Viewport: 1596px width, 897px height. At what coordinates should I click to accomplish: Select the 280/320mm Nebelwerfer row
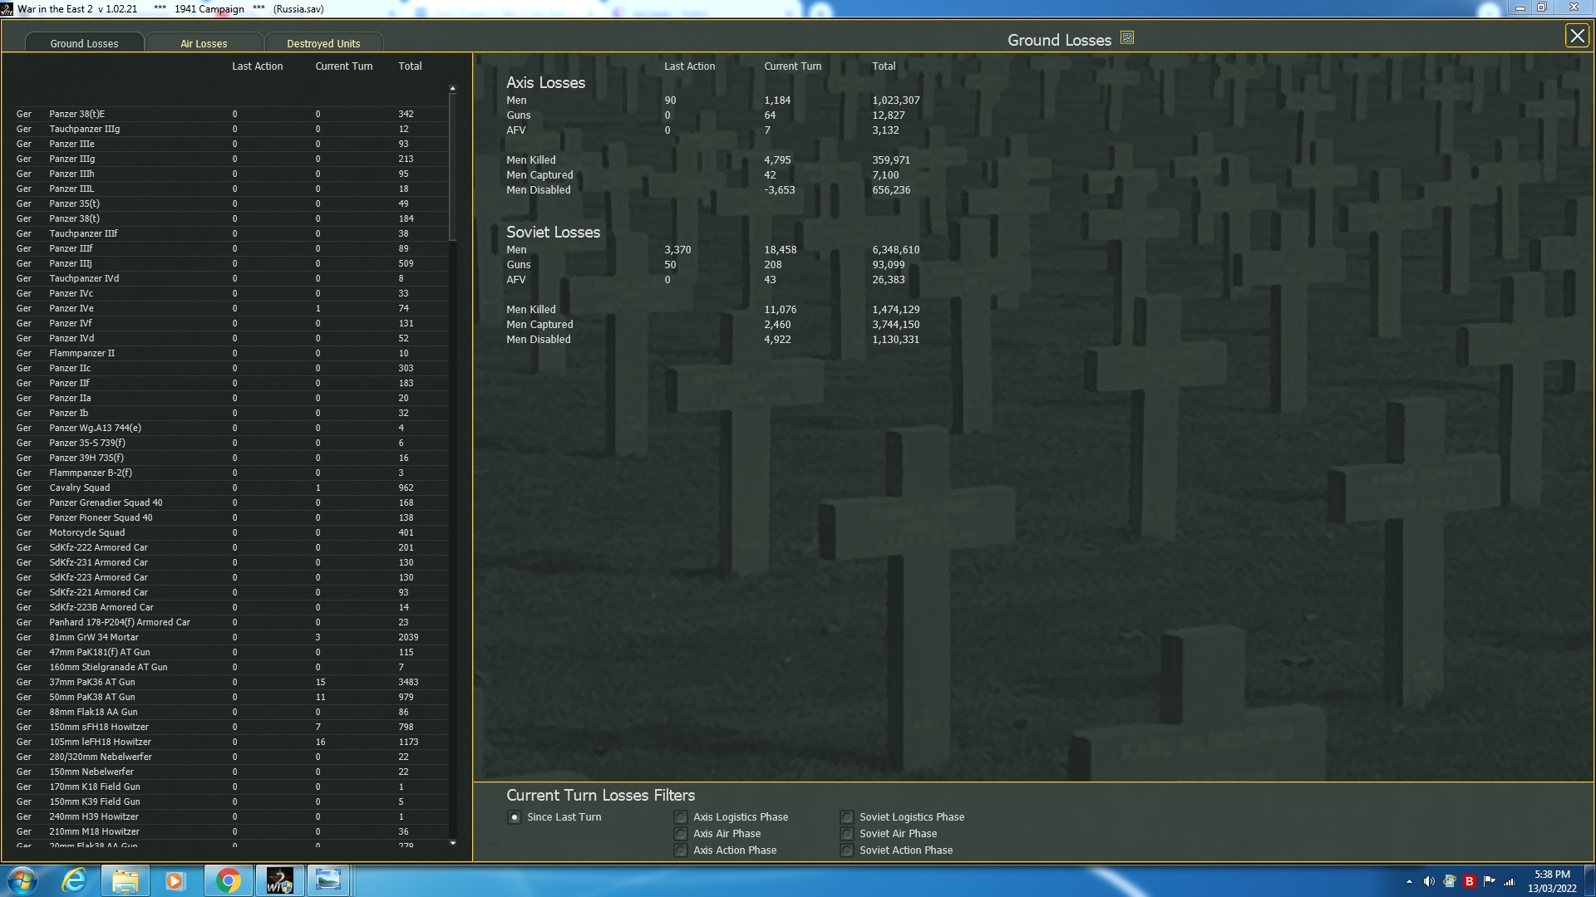(x=231, y=757)
